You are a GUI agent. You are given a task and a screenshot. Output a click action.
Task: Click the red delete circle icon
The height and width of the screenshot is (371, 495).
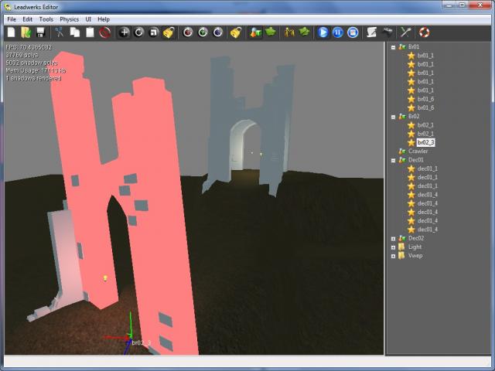104,32
